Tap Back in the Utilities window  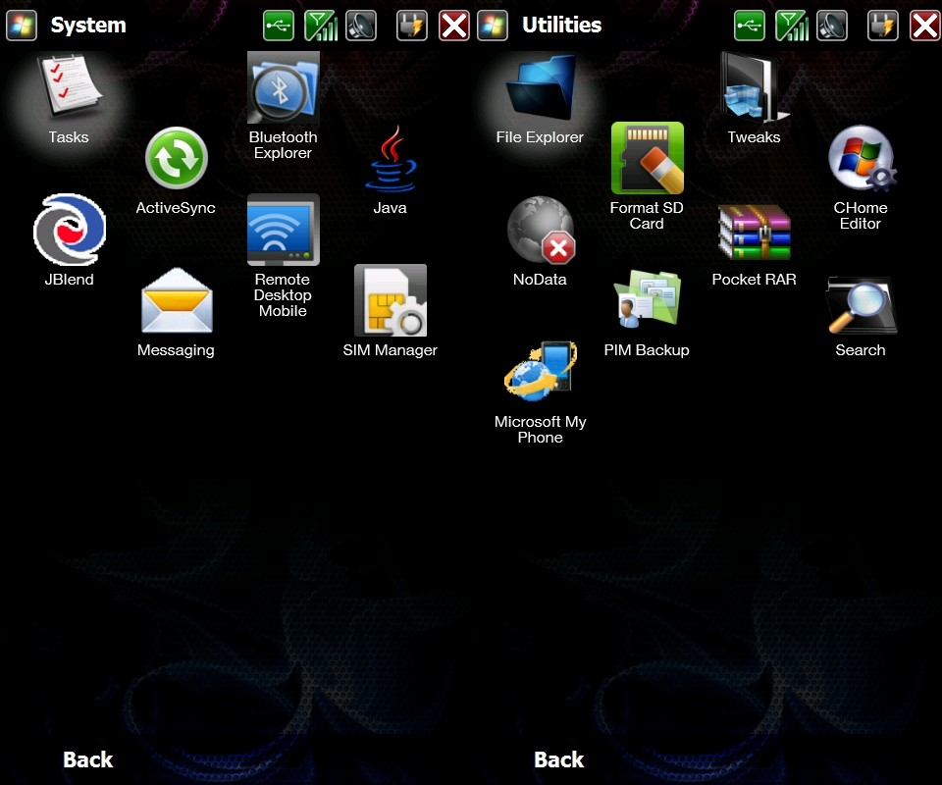point(559,759)
